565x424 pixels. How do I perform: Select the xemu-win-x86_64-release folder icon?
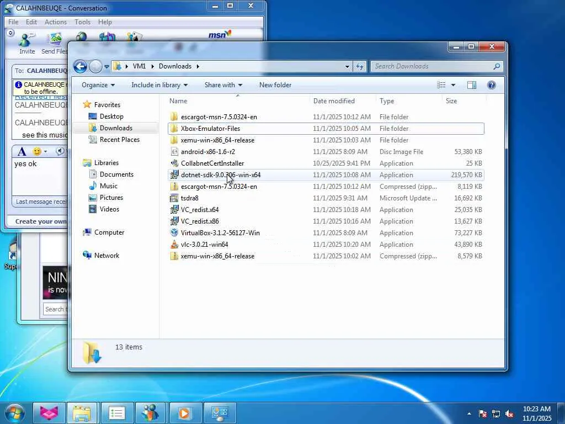coord(174,140)
